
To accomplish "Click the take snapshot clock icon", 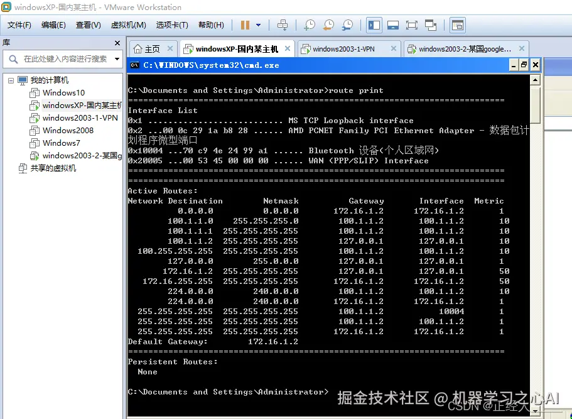I will point(310,25).
